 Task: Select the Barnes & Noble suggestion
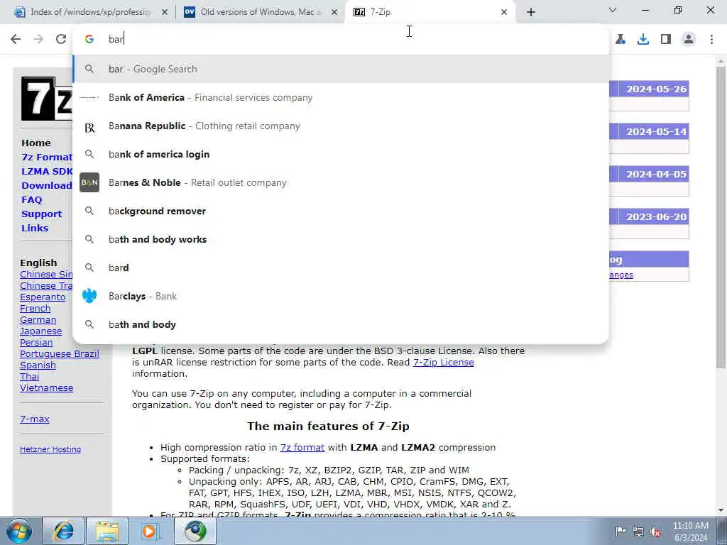click(341, 182)
